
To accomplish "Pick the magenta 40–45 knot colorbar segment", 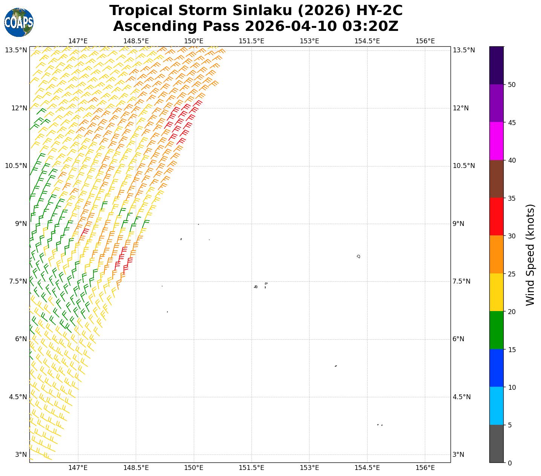I will pos(496,141).
